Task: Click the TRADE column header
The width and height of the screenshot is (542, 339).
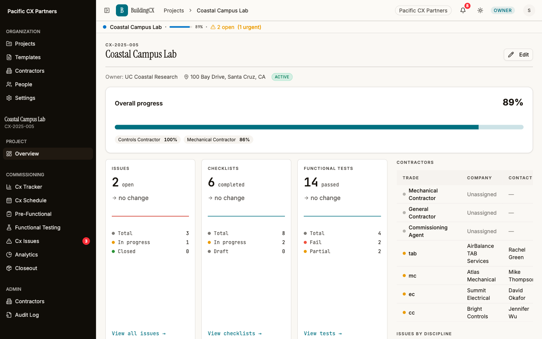Action: (411, 178)
